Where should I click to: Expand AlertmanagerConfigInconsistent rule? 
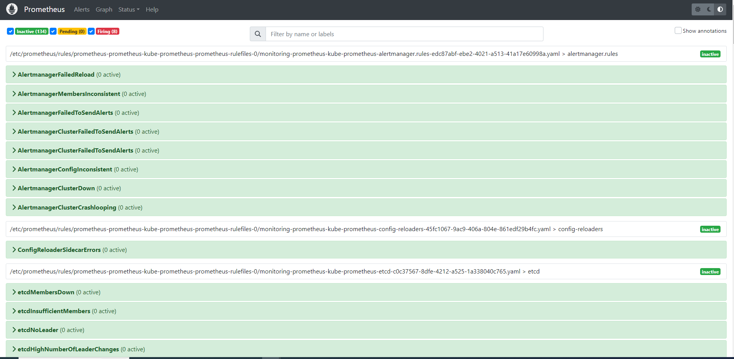click(366, 169)
